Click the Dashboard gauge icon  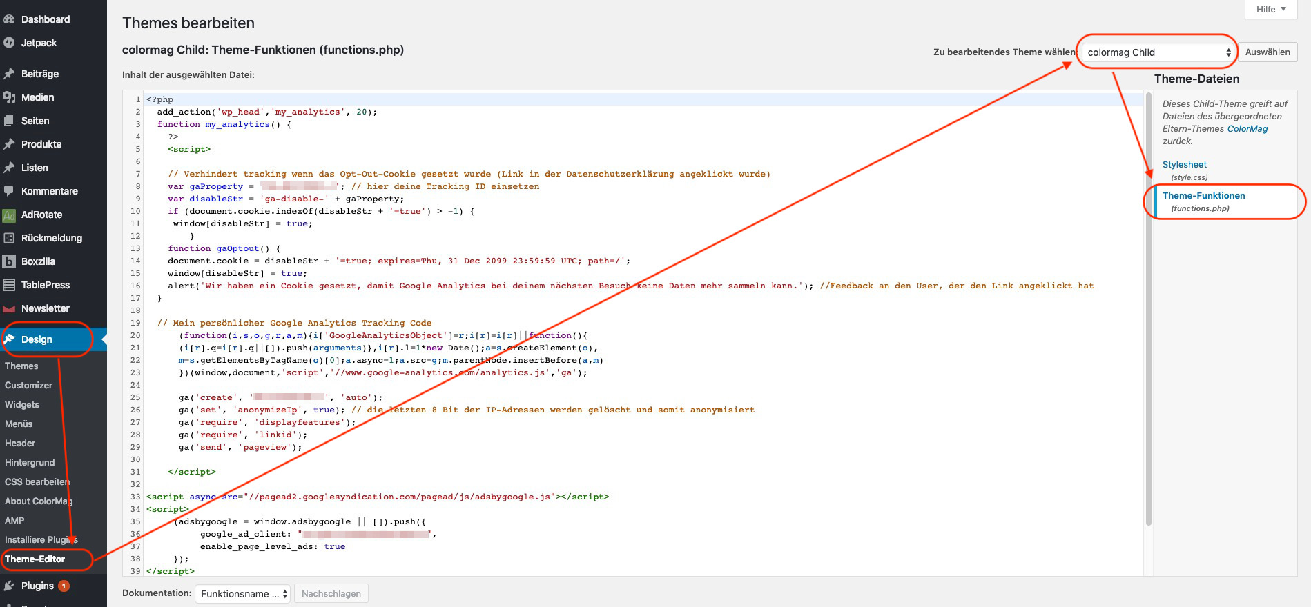[9, 19]
